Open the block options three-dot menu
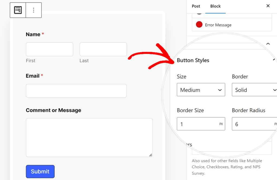Image resolution: width=277 pixels, height=180 pixels. click(x=34, y=10)
